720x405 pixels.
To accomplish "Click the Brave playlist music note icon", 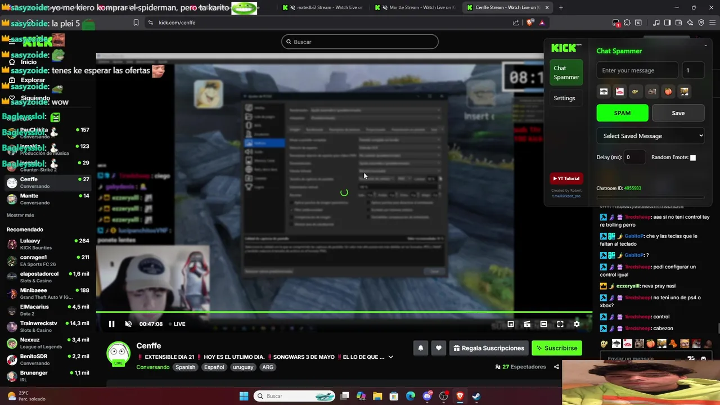I will [656, 22].
